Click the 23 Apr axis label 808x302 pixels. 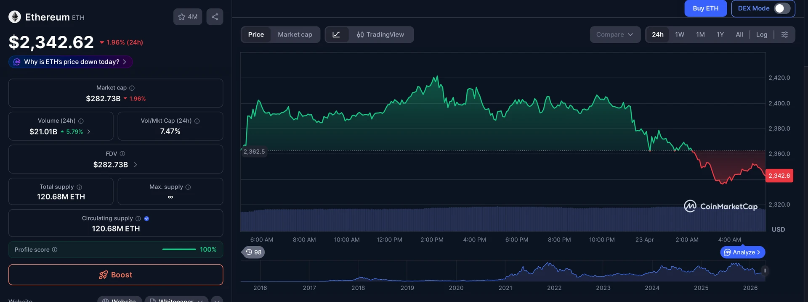645,240
